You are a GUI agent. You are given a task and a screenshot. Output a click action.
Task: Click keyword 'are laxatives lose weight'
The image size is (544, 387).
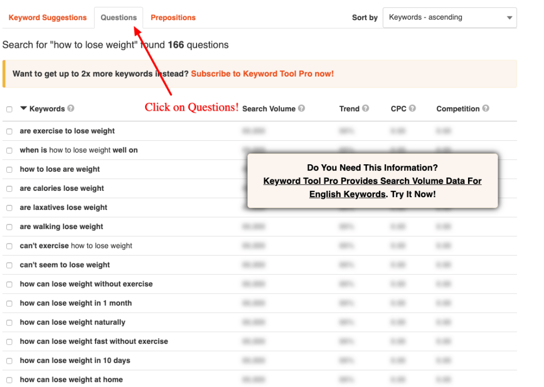point(64,207)
